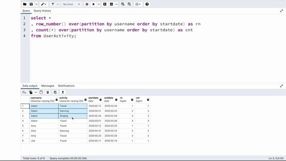The width and height of the screenshot is (286, 161).
Task: Click the Rollback transaction icon
Action: pos(129,4)
